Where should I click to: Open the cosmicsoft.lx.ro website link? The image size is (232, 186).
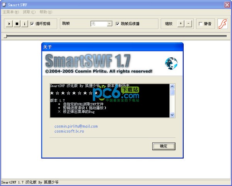pyautogui.click(x=69, y=131)
